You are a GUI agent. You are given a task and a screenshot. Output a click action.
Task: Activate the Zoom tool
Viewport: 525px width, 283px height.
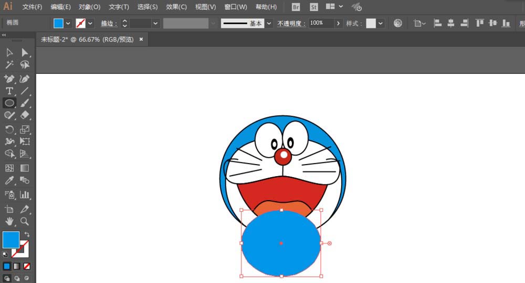[x=25, y=221]
